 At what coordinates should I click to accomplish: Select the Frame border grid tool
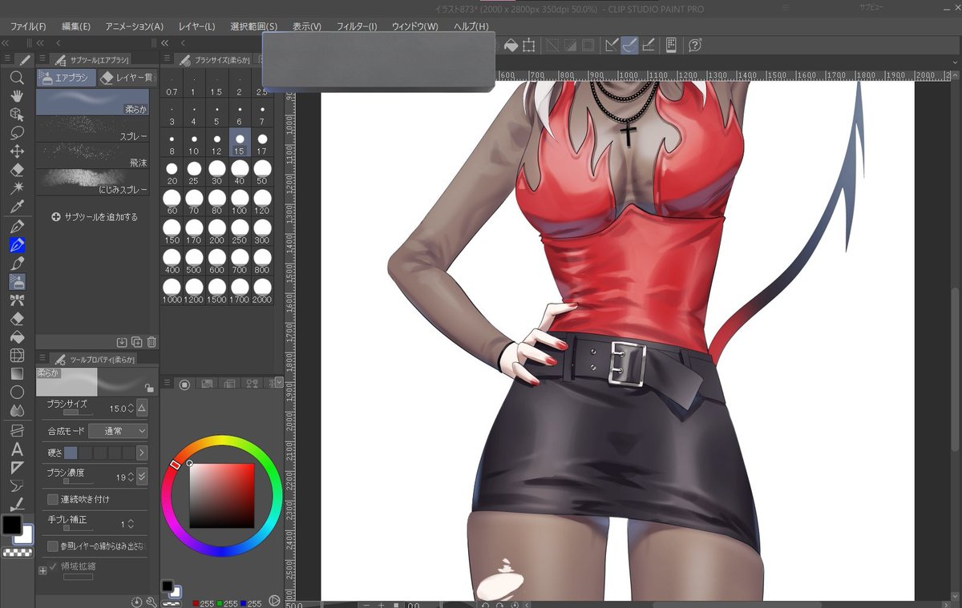point(16,355)
